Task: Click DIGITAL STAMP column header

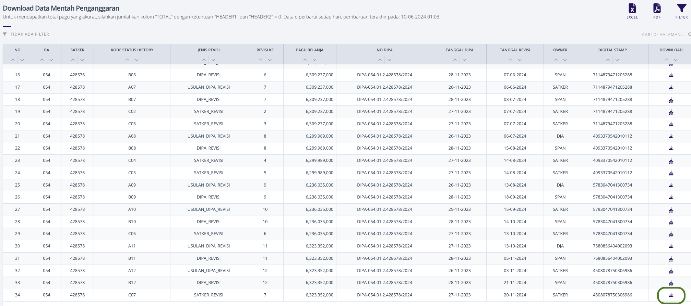Action: tap(612, 50)
